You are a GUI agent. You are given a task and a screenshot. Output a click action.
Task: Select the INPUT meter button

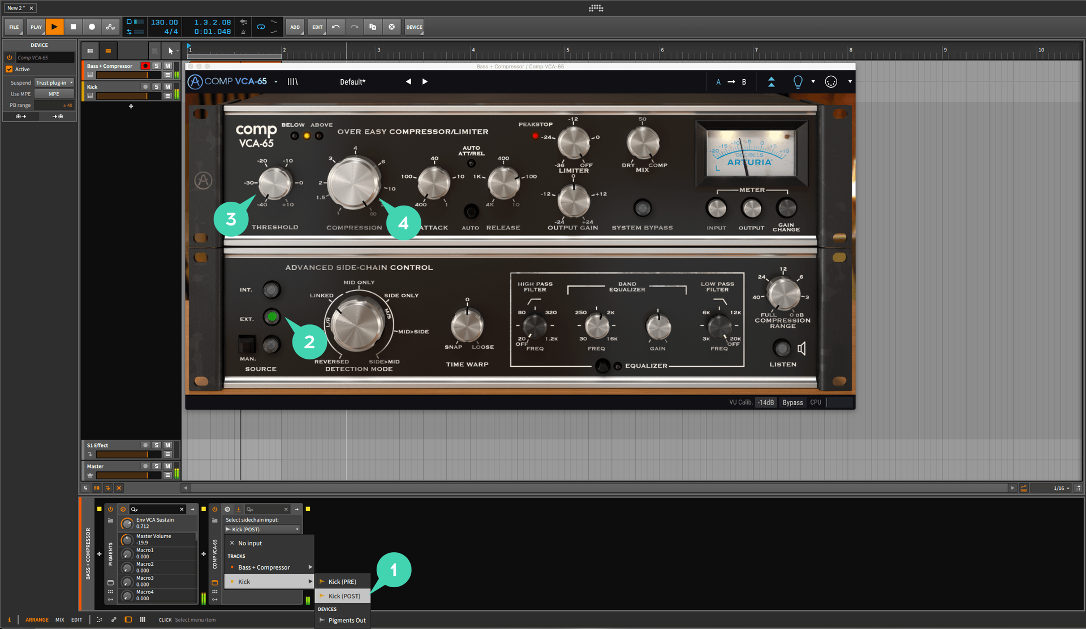717,209
